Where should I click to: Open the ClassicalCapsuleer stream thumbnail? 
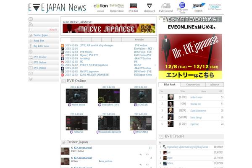[x=109, y=123]
